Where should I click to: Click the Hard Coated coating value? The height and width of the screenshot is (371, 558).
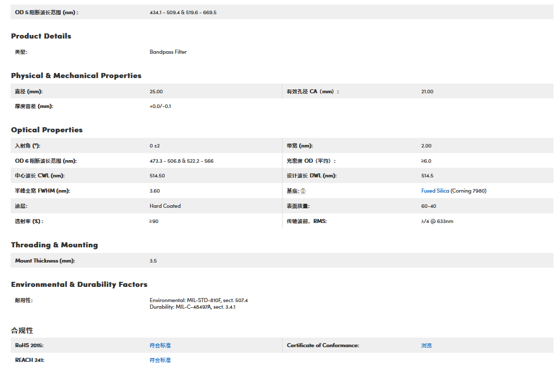[165, 206]
